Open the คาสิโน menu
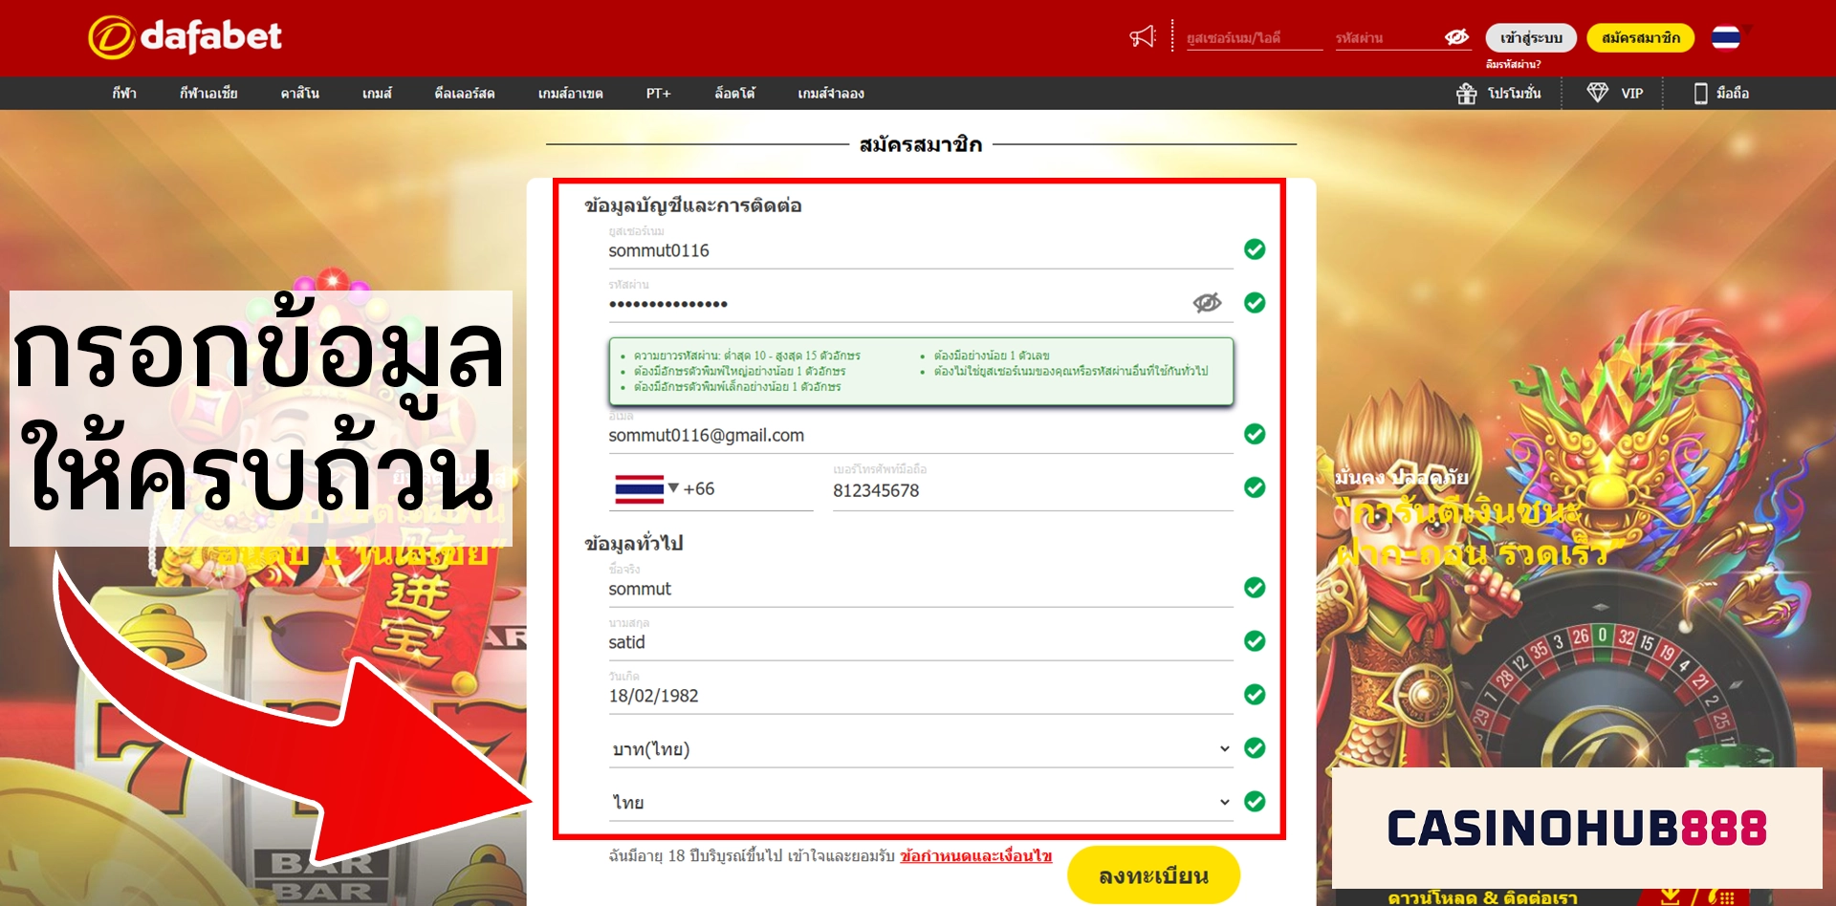Screen dimensions: 1836x906 point(300,94)
